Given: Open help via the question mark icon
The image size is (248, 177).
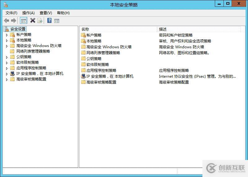Looking at the screenshot, I should pos(50,20).
